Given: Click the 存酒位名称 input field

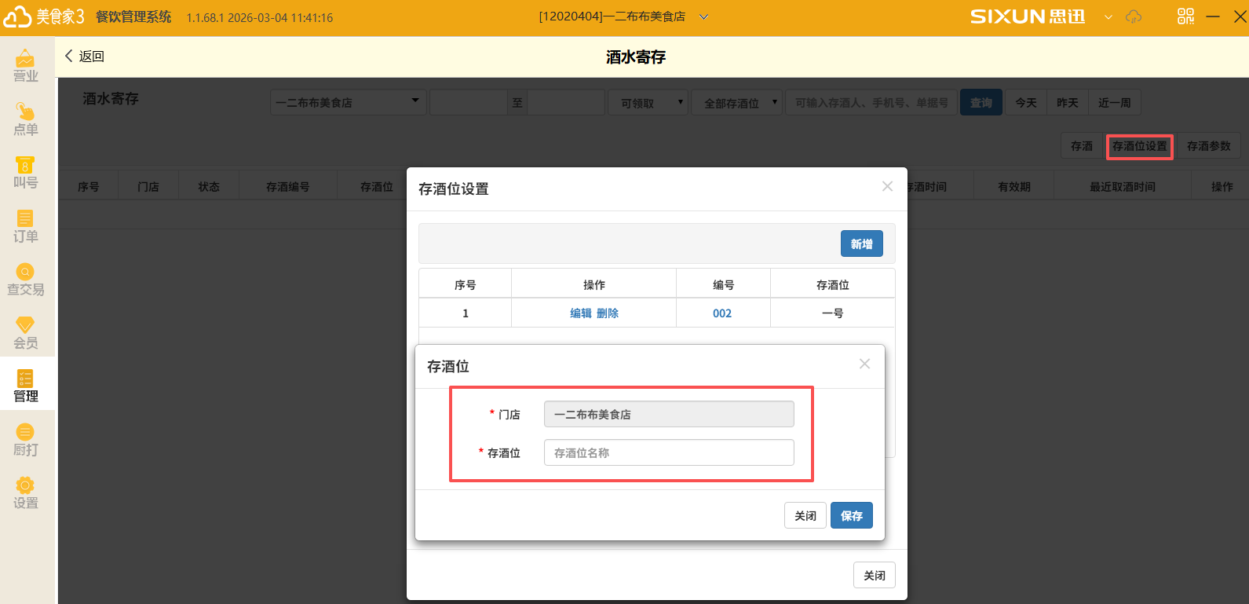Looking at the screenshot, I should click(668, 453).
